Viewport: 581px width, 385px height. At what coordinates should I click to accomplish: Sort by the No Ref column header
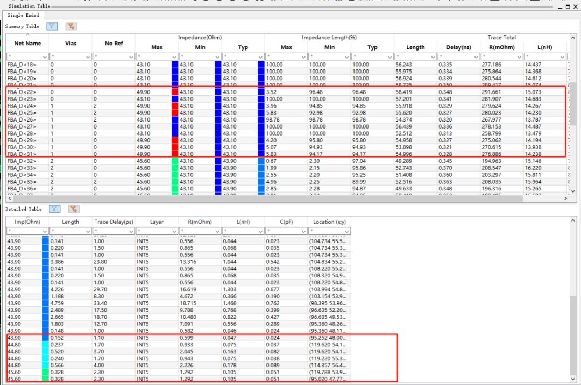pyautogui.click(x=114, y=44)
